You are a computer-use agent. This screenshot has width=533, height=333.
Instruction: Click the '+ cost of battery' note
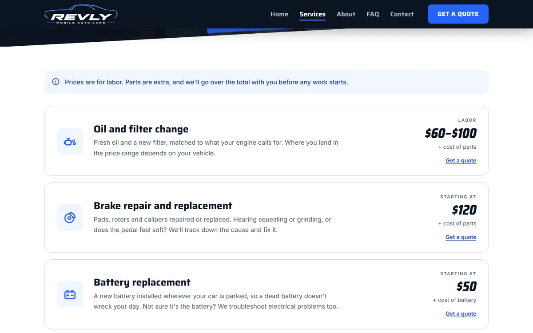(x=454, y=300)
